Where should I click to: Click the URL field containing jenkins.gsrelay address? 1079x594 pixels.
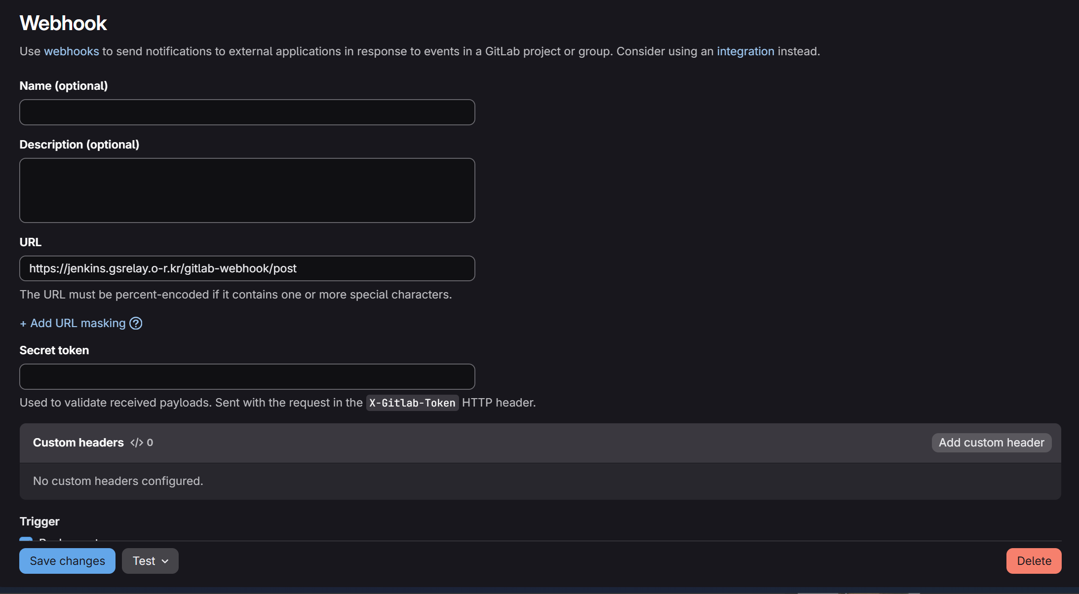click(x=247, y=268)
